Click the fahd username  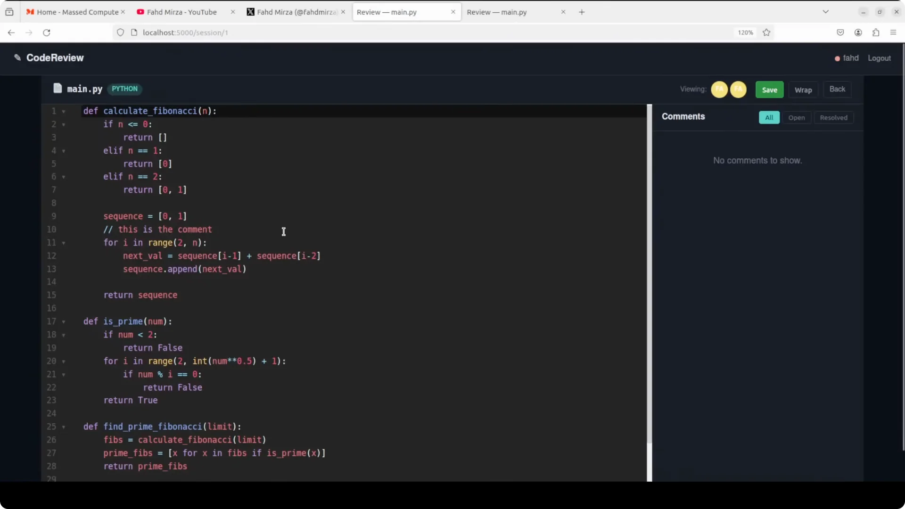(850, 58)
